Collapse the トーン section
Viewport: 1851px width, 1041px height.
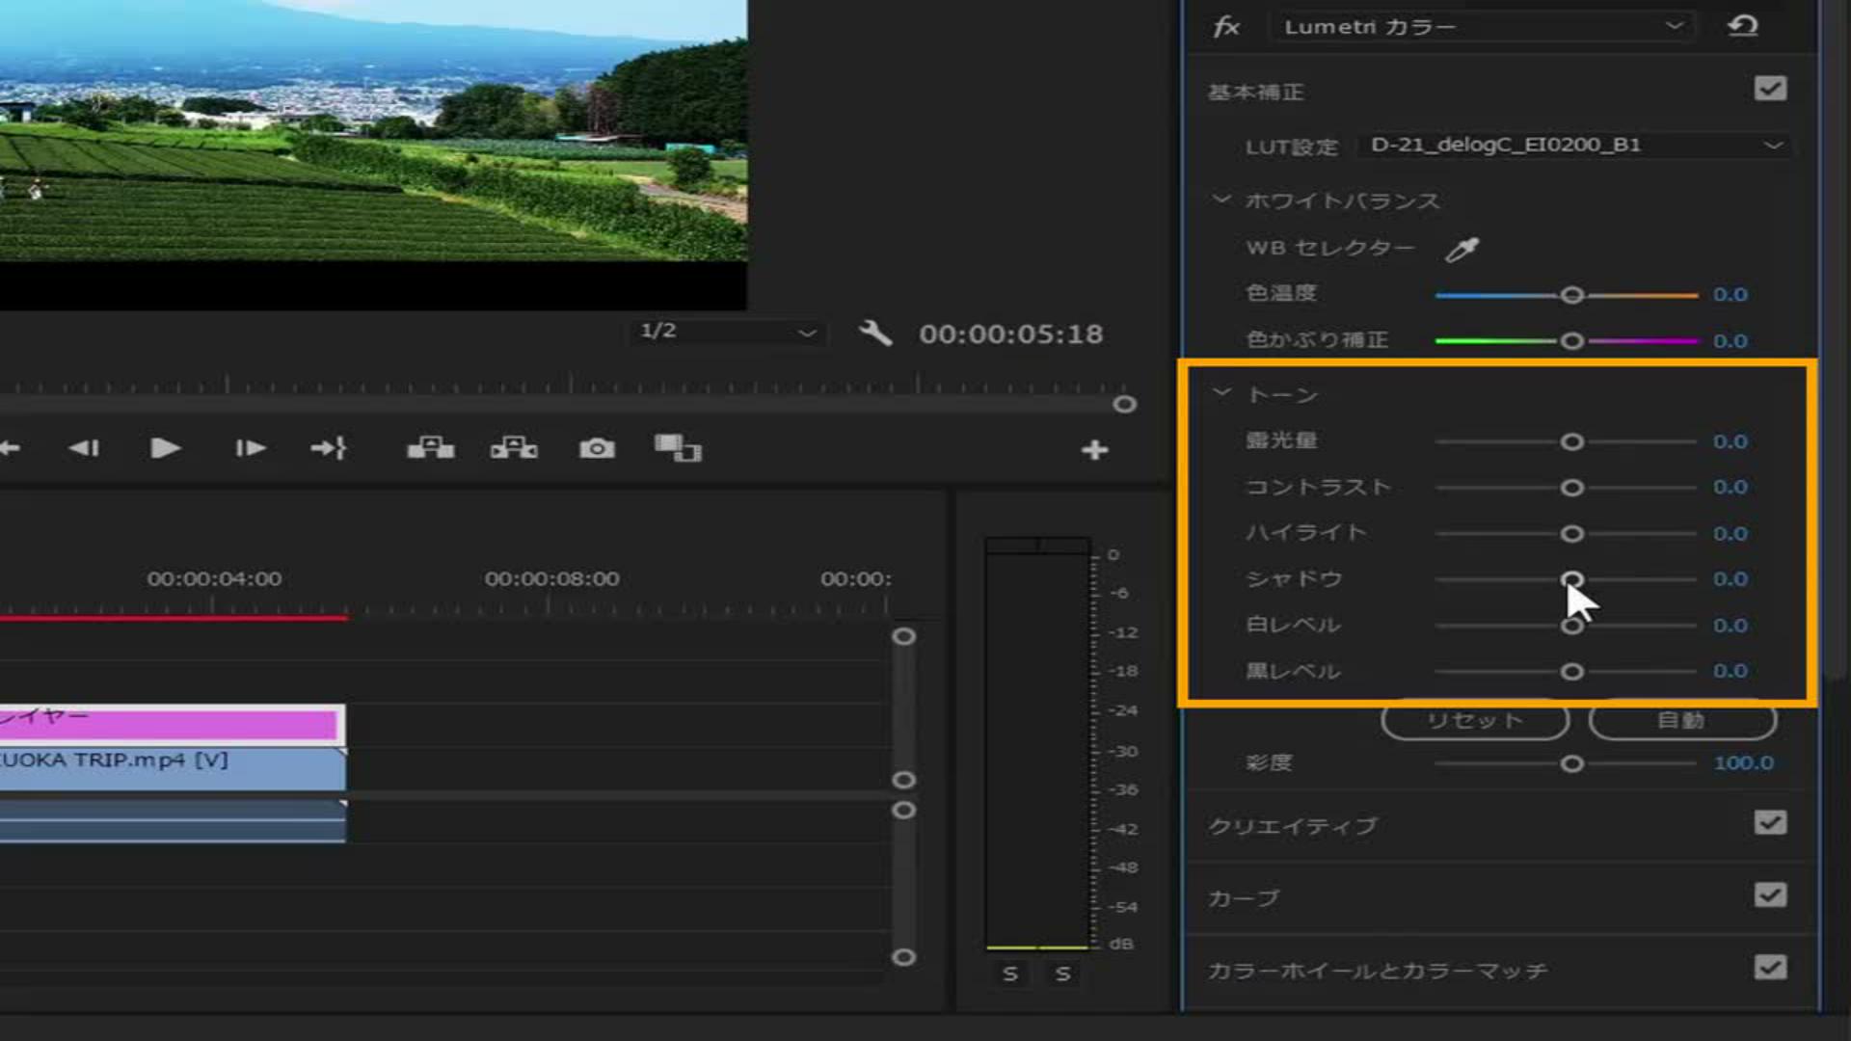[1221, 393]
